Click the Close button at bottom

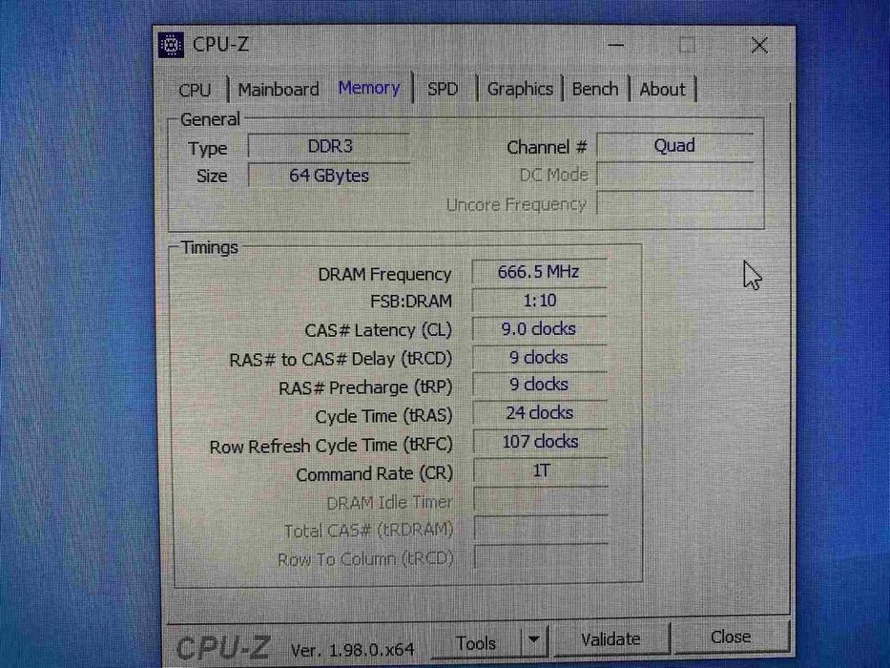[x=731, y=637]
